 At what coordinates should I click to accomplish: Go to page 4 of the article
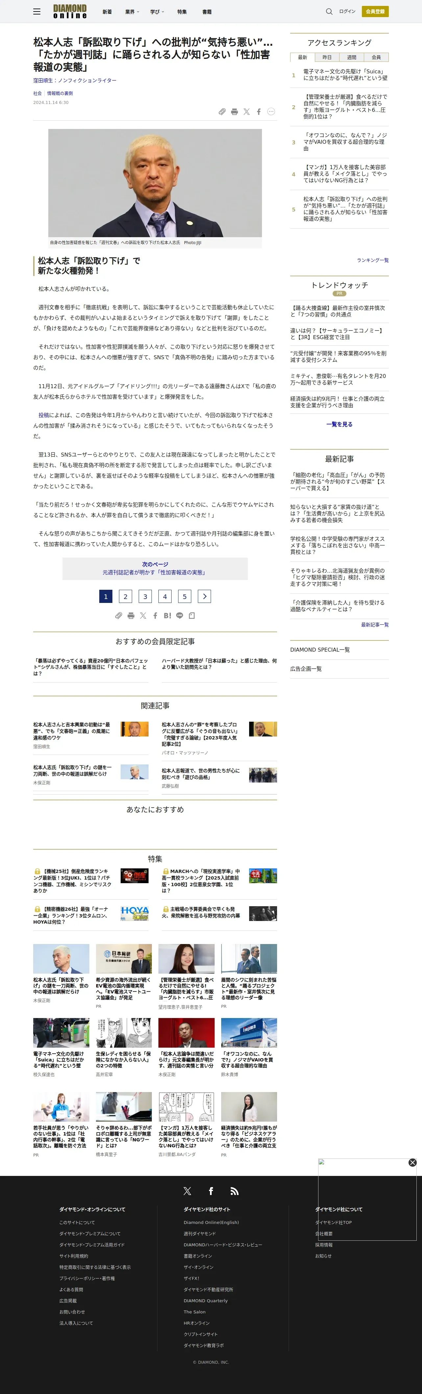click(x=165, y=596)
